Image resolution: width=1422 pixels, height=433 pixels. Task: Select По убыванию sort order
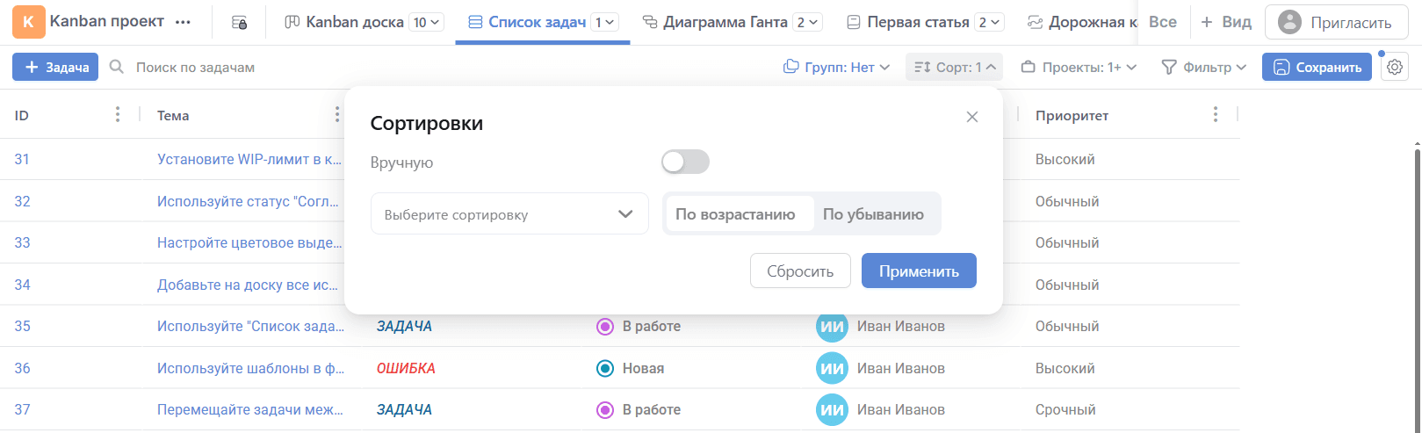(x=873, y=214)
